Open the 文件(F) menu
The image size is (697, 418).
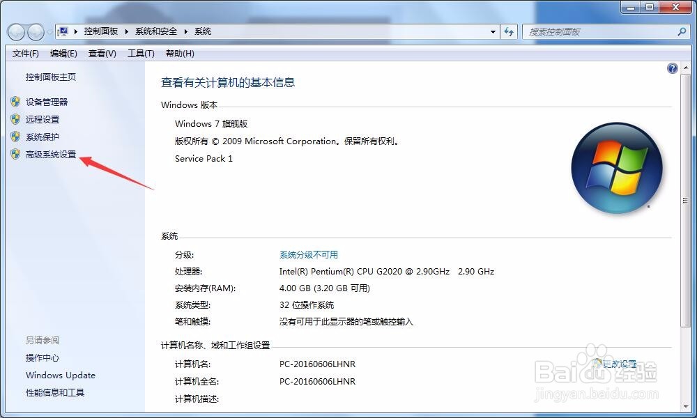pyautogui.click(x=25, y=54)
